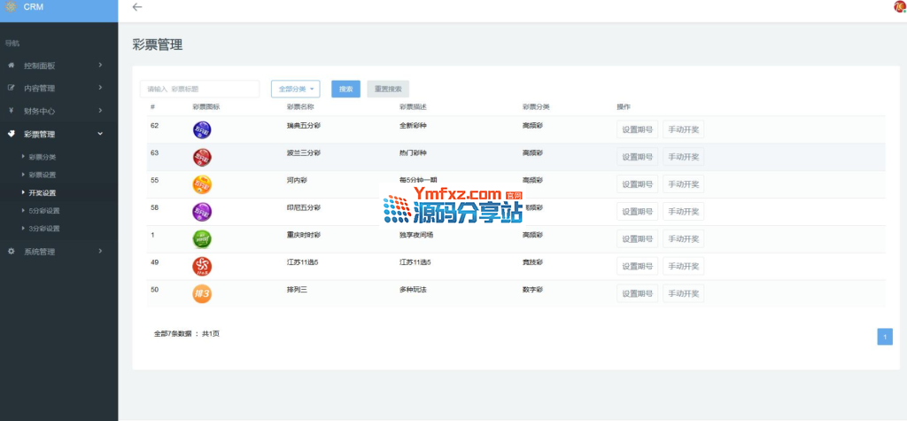Click the 波兰三分彩 red lottery icon

[202, 158]
